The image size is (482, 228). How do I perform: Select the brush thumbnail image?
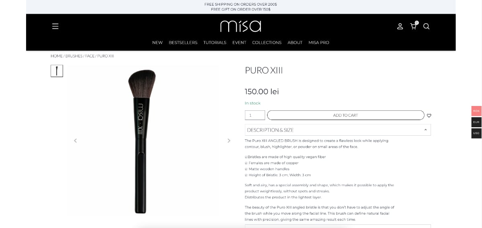(57, 71)
